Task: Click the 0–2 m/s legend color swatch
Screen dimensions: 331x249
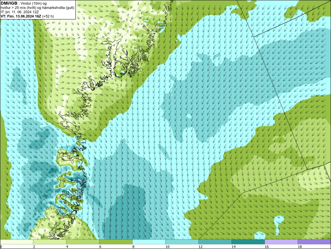Action: (x=17, y=242)
